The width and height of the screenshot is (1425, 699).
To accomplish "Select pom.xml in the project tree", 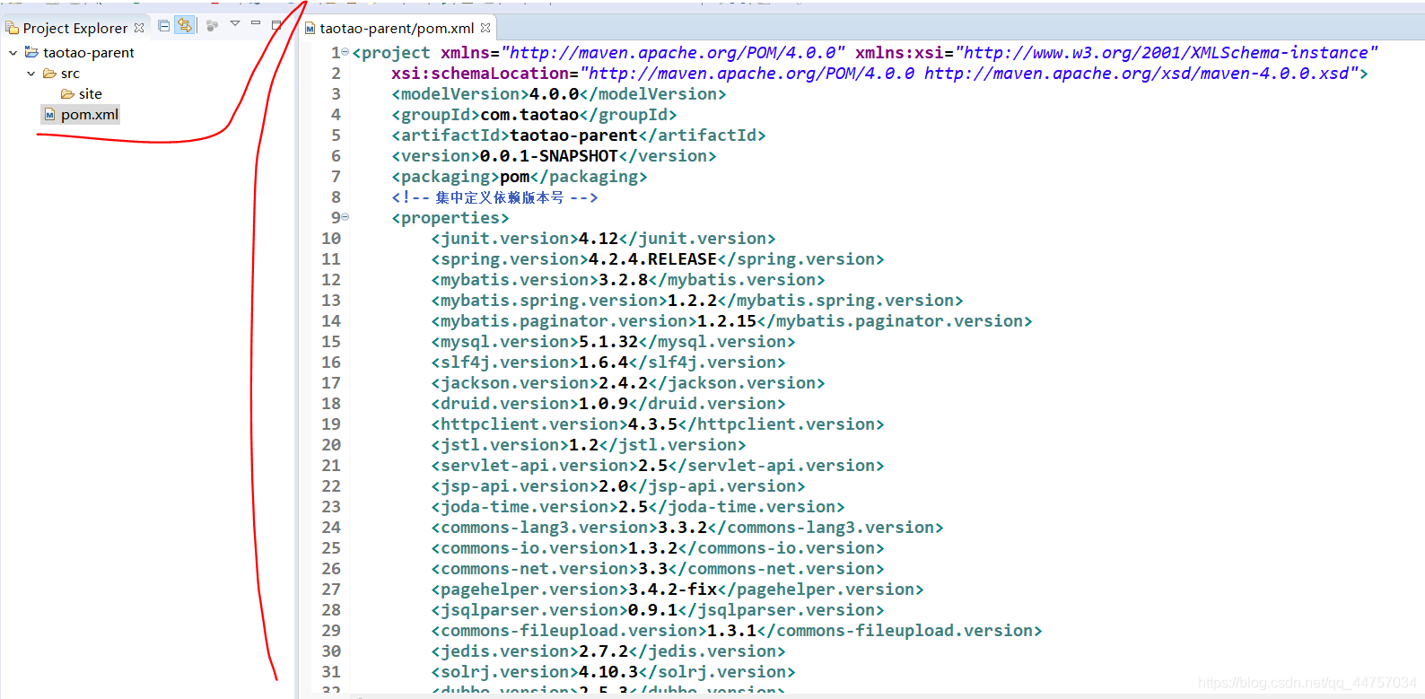I will (90, 115).
